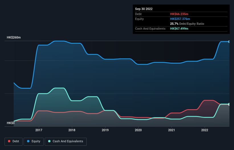Click the 2019 x-axis label
Screen dimensions: 234x150
point(105,130)
